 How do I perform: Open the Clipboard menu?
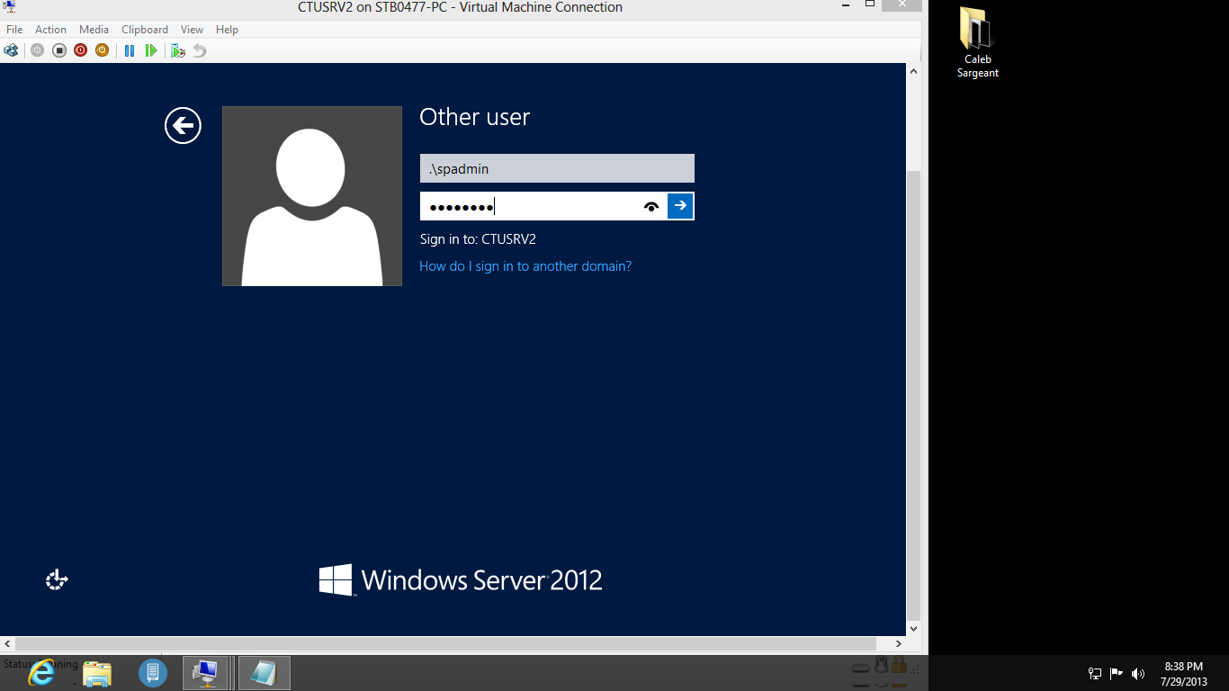coord(145,30)
